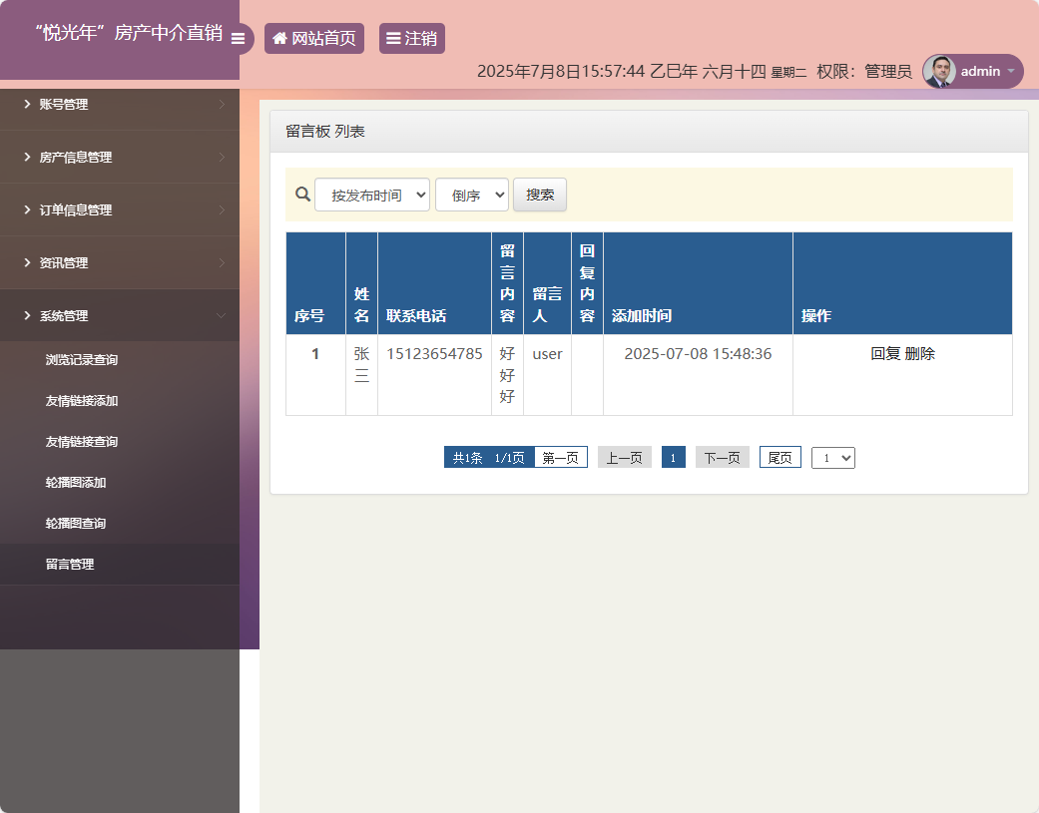Click the 搜索 search button
This screenshot has height=813, width=1039.
coord(539,195)
